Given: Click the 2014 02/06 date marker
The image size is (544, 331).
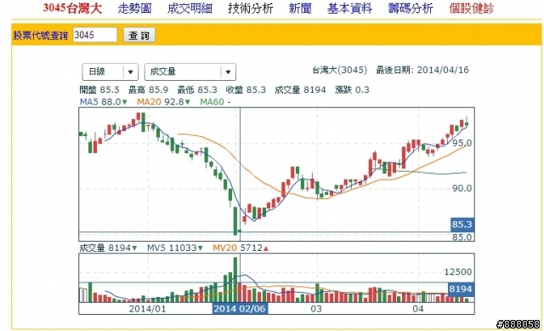Looking at the screenshot, I should (x=240, y=309).
